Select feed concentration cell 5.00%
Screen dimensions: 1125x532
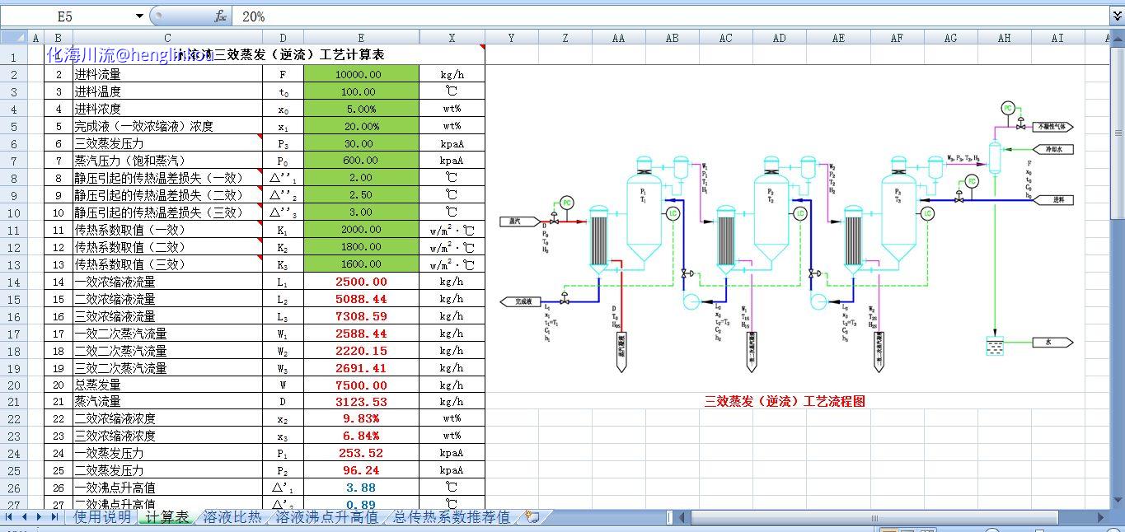click(361, 109)
